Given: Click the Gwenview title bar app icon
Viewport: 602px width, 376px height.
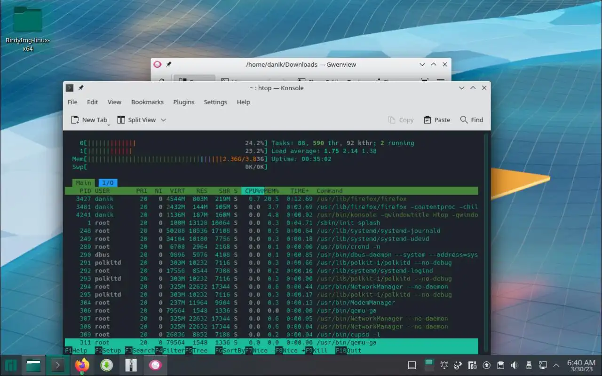Looking at the screenshot, I should (158, 64).
